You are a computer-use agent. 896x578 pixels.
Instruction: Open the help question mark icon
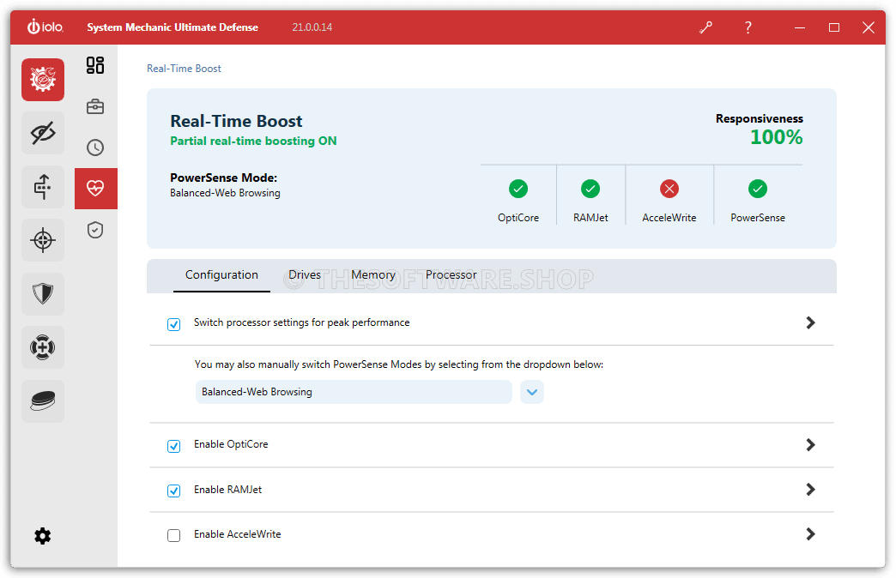pos(748,27)
